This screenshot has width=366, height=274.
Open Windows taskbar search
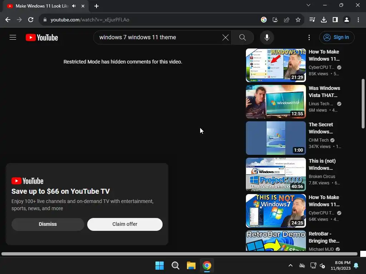coord(175,265)
